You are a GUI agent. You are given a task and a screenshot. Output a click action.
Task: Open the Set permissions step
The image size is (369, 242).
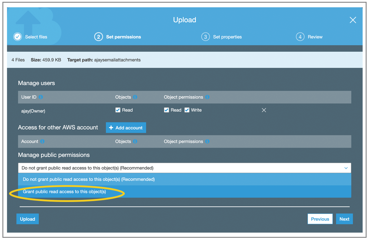click(124, 37)
